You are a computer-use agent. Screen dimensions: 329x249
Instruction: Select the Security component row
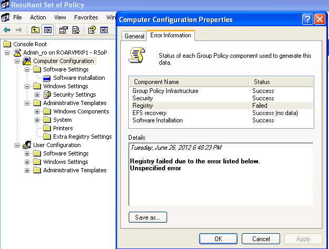point(221,98)
